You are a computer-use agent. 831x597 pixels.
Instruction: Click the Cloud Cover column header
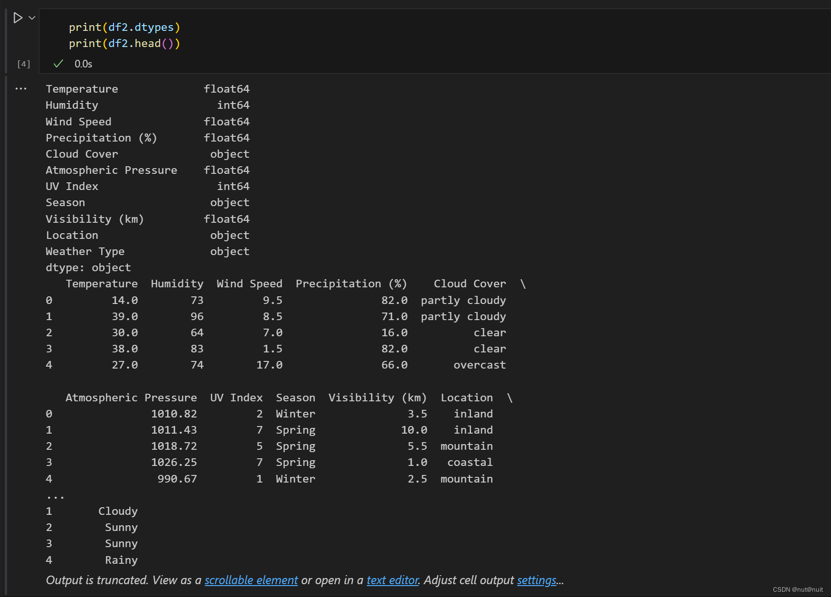470,284
